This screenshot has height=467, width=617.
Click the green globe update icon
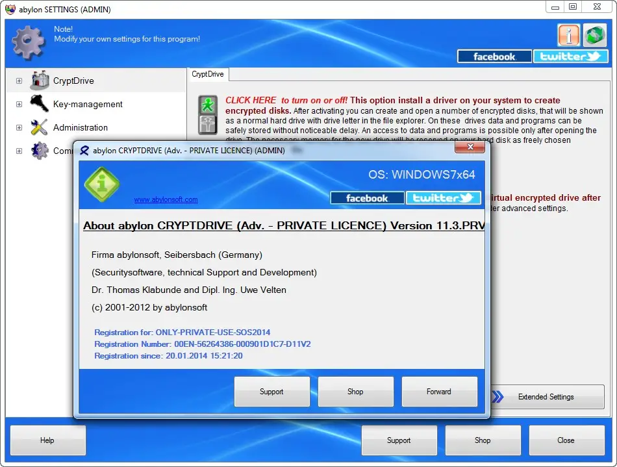click(594, 36)
